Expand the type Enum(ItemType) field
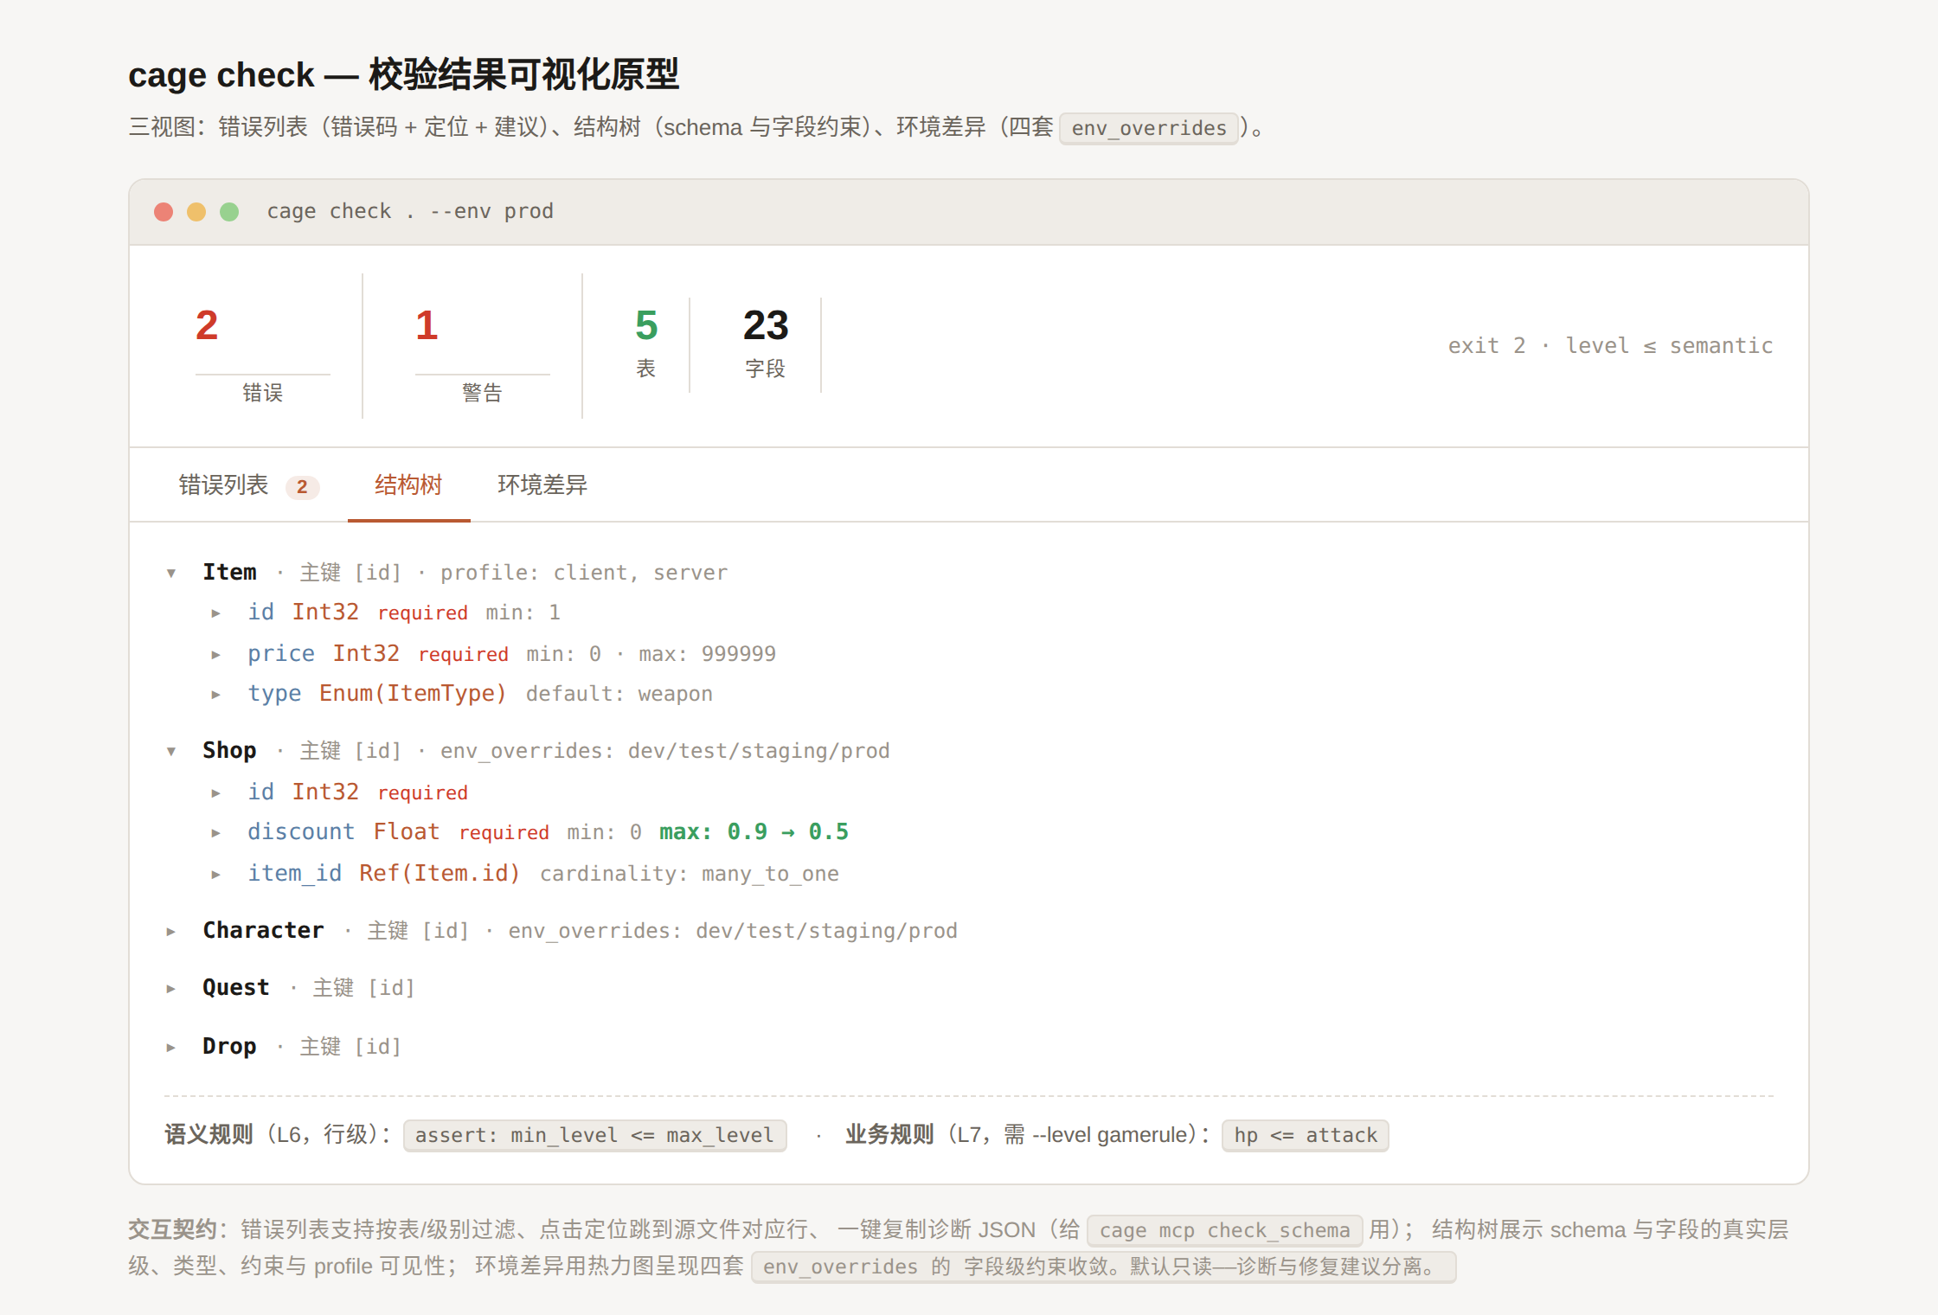Image resolution: width=1938 pixels, height=1315 pixels. (215, 694)
